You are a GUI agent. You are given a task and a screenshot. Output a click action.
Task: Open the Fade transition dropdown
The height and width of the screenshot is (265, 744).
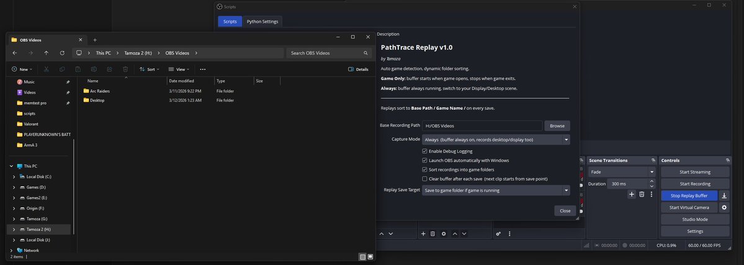coord(622,172)
